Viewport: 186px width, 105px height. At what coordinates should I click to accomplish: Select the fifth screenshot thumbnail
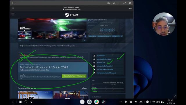click(80, 35)
